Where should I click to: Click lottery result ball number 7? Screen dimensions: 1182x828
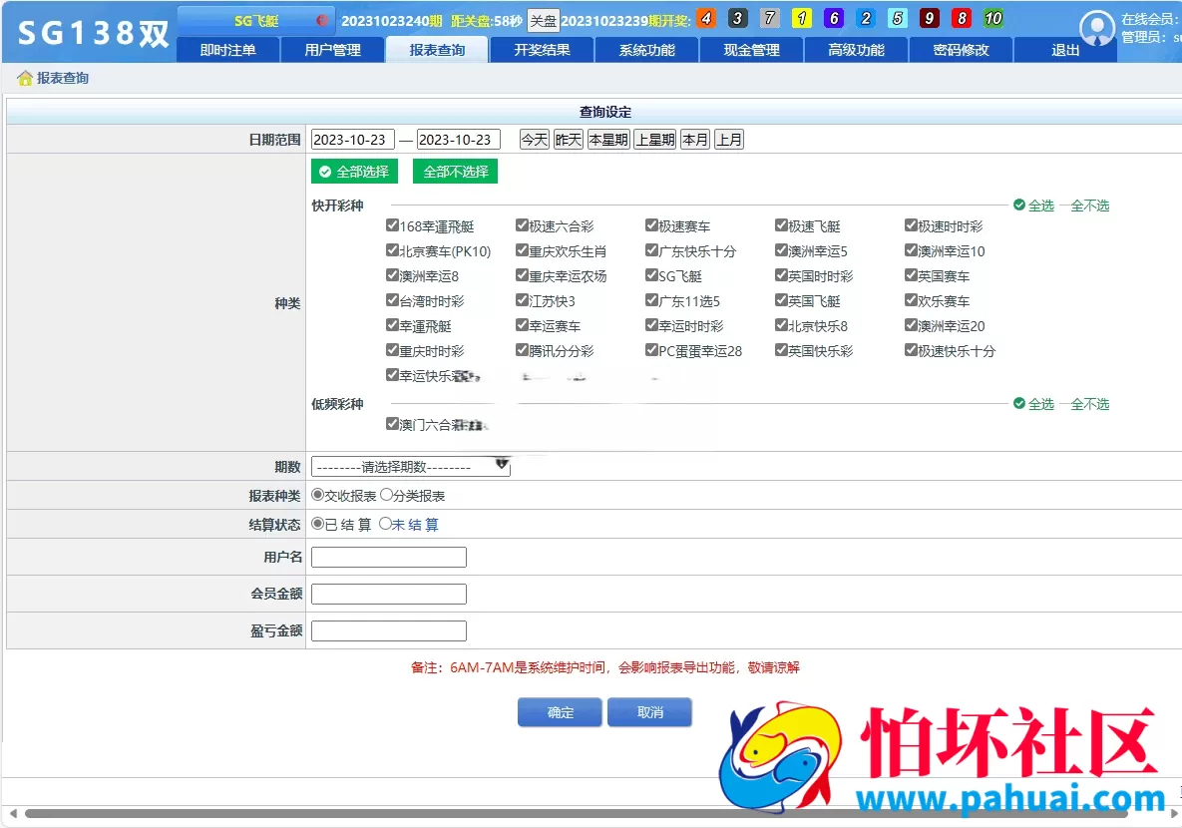click(770, 18)
